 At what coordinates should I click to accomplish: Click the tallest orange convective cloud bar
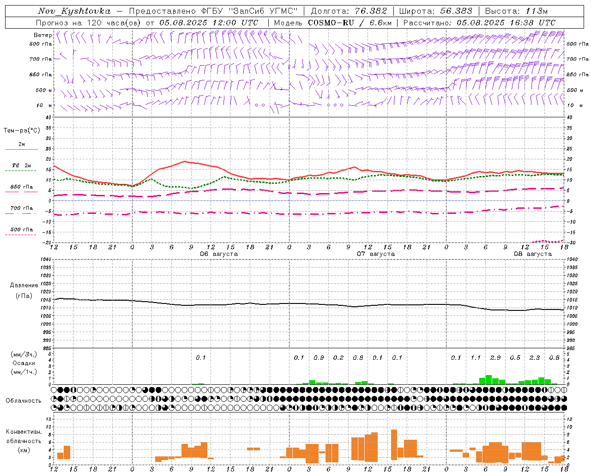click(x=394, y=444)
